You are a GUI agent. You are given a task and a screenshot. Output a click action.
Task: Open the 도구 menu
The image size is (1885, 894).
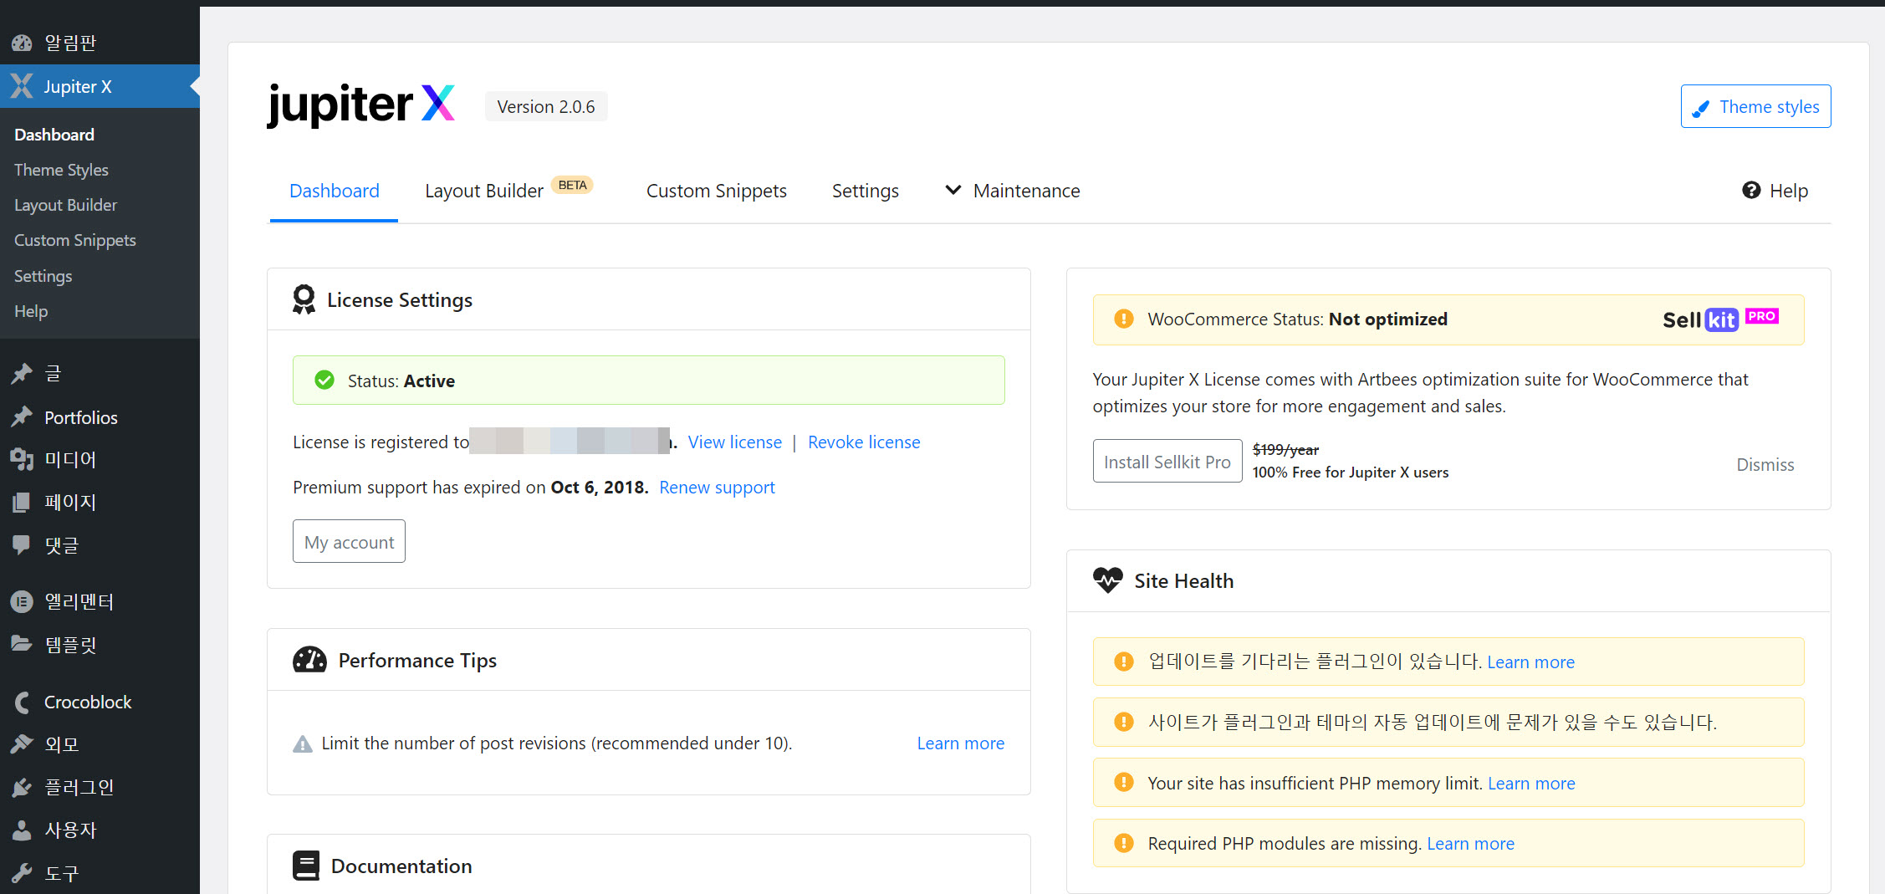pos(62,872)
